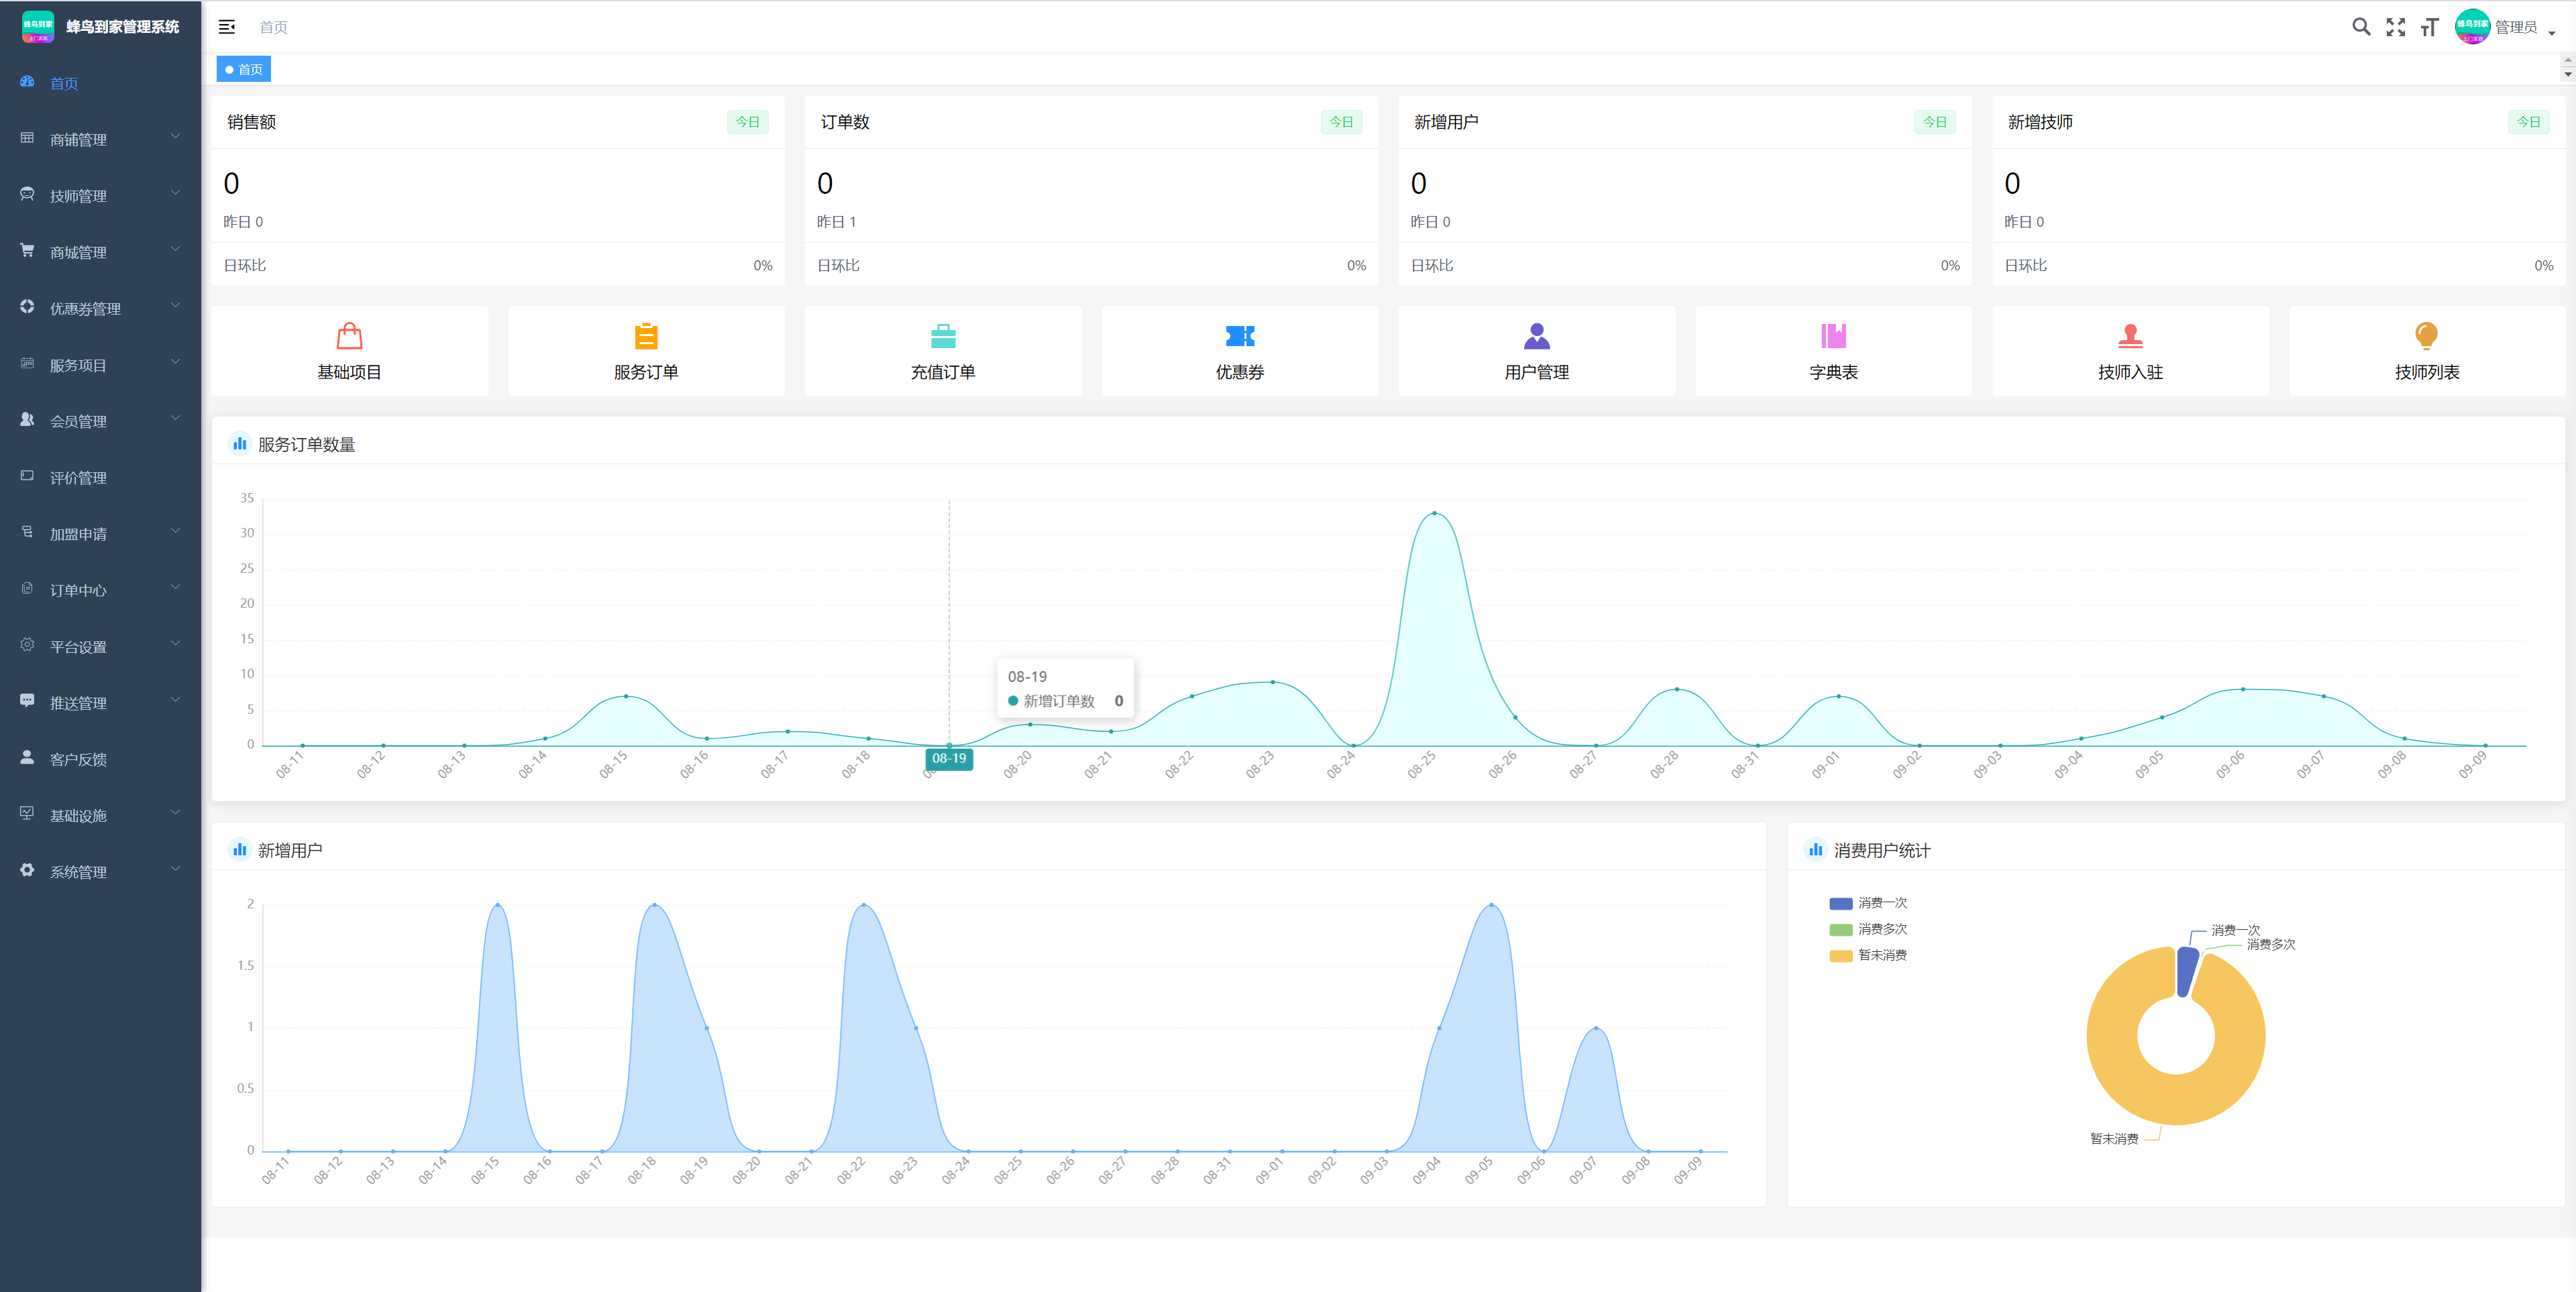Expand the 服务项目 menu chevron
Screen dimensions: 2576x1292
click(x=176, y=362)
